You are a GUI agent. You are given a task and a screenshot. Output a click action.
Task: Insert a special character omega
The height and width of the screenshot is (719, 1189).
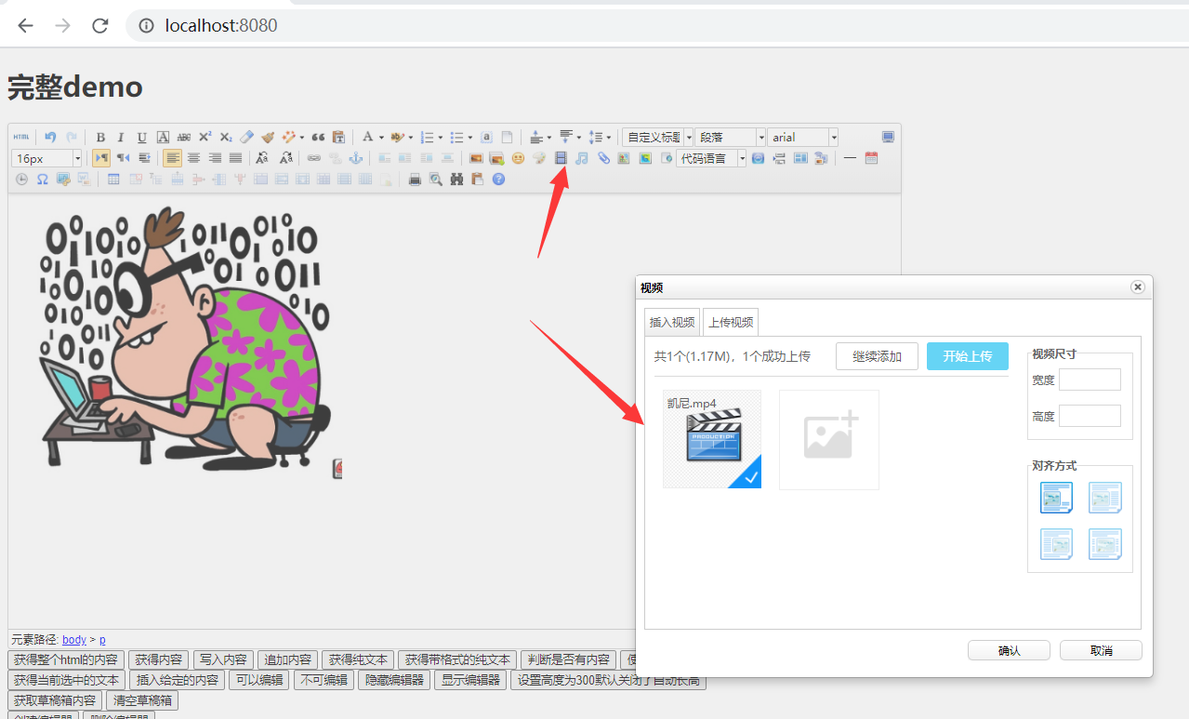click(x=42, y=180)
